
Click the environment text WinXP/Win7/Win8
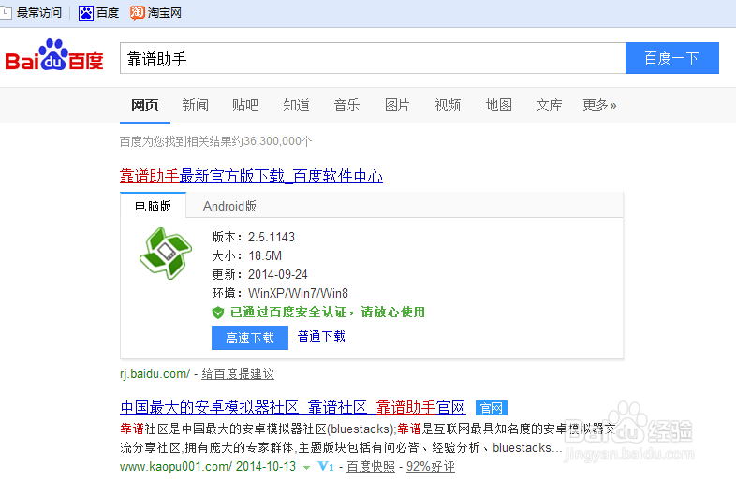tap(298, 293)
